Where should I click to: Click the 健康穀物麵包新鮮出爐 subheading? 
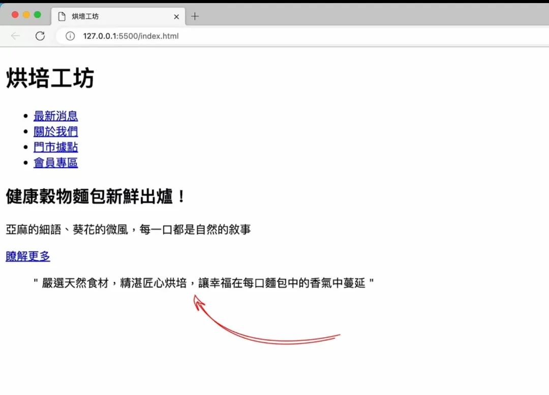[96, 197]
